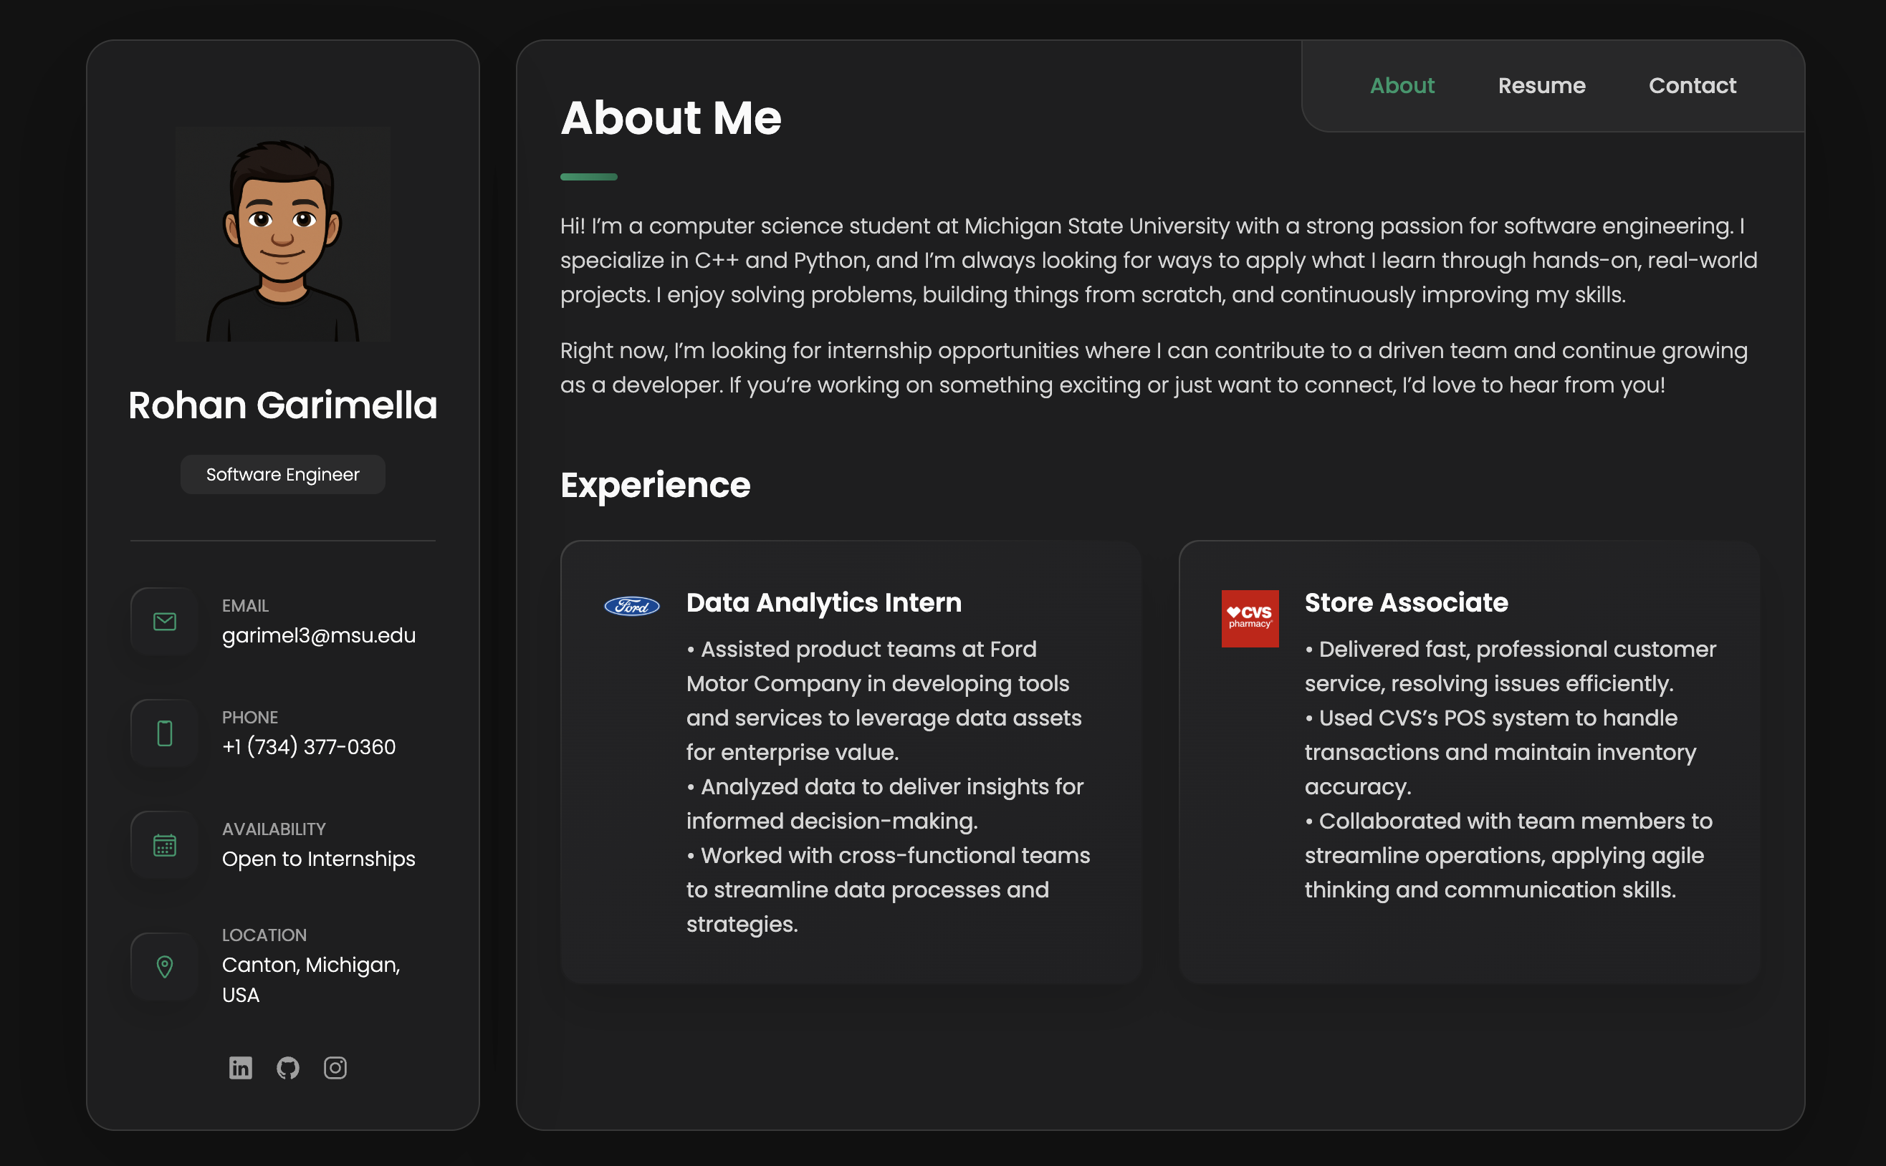The height and width of the screenshot is (1166, 1886).
Task: Click the calendar icon under availability
Action: pos(163,844)
